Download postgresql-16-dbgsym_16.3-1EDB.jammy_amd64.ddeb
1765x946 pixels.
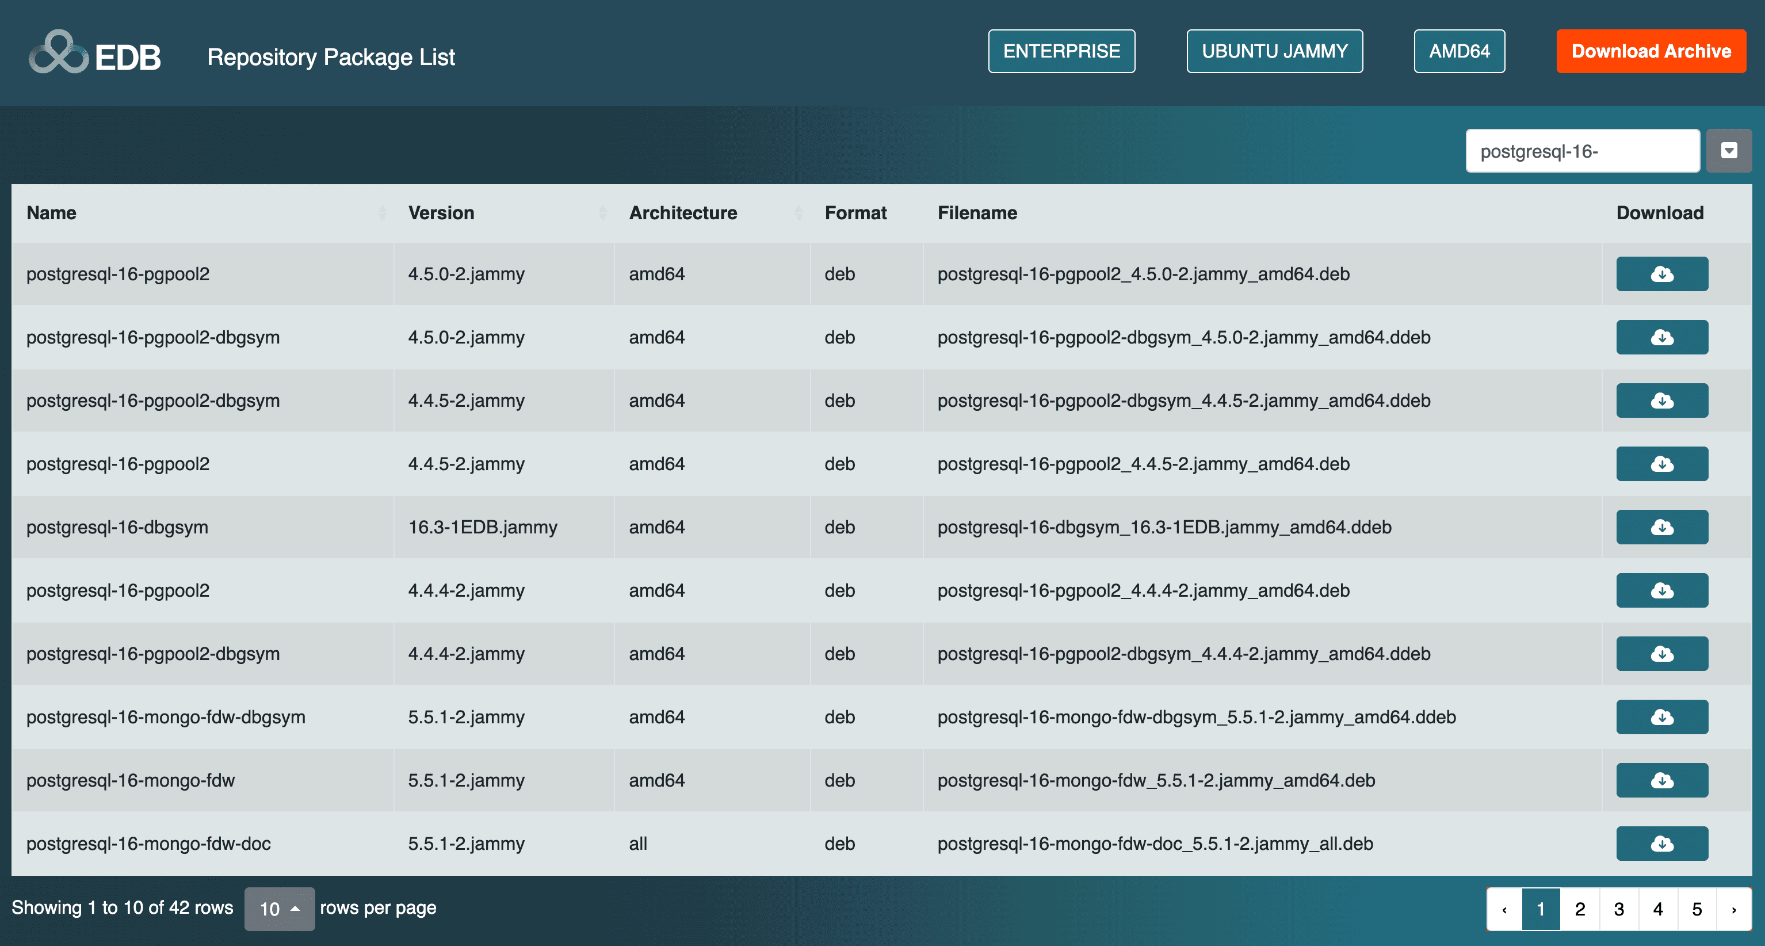pyautogui.click(x=1661, y=527)
